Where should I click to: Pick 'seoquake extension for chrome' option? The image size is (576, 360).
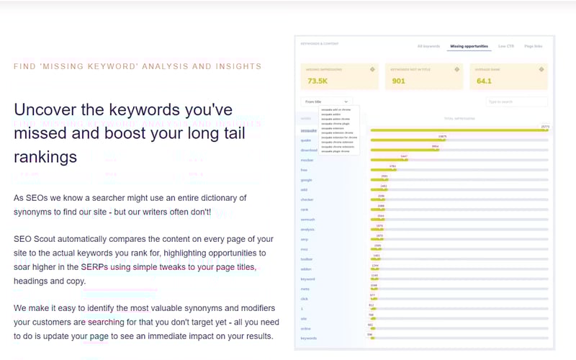click(x=339, y=138)
